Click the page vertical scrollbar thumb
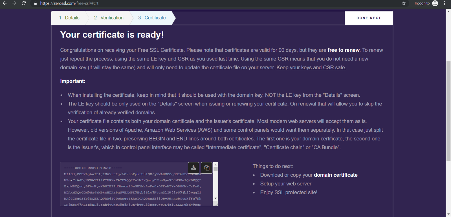Viewport: 451px width, 217px height. point(448,111)
